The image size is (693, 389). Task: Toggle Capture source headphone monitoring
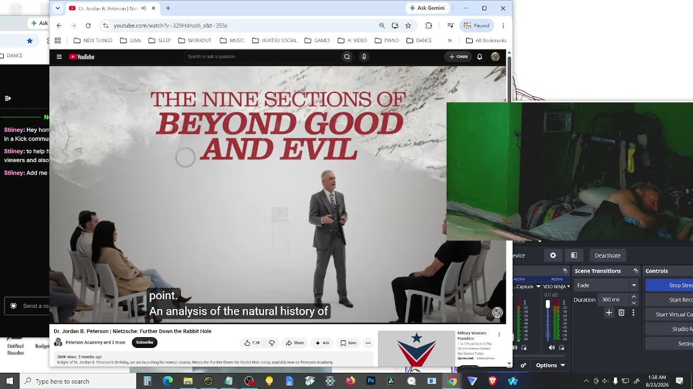coord(524,348)
